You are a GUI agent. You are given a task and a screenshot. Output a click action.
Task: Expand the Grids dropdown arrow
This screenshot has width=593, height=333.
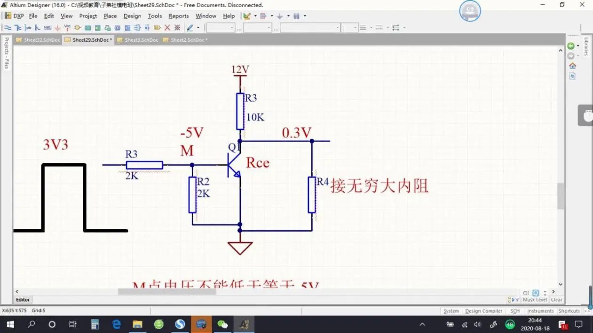point(305,16)
